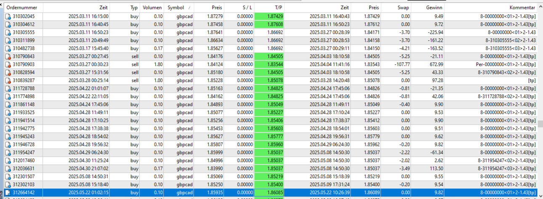543x199 pixels.
Task: Select the close time 2025.04.04 11:41:16
Action: point(329,64)
